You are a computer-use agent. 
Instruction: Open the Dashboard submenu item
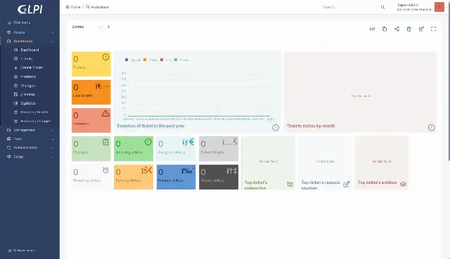click(30, 50)
